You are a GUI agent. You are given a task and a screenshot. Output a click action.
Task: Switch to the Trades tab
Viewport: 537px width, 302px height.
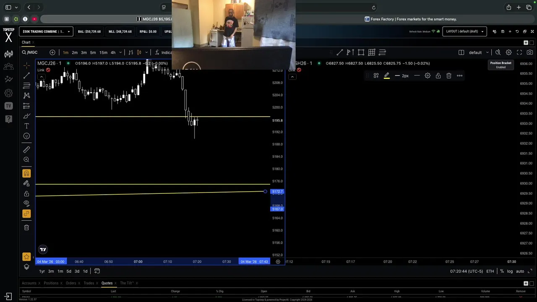pos(89,283)
